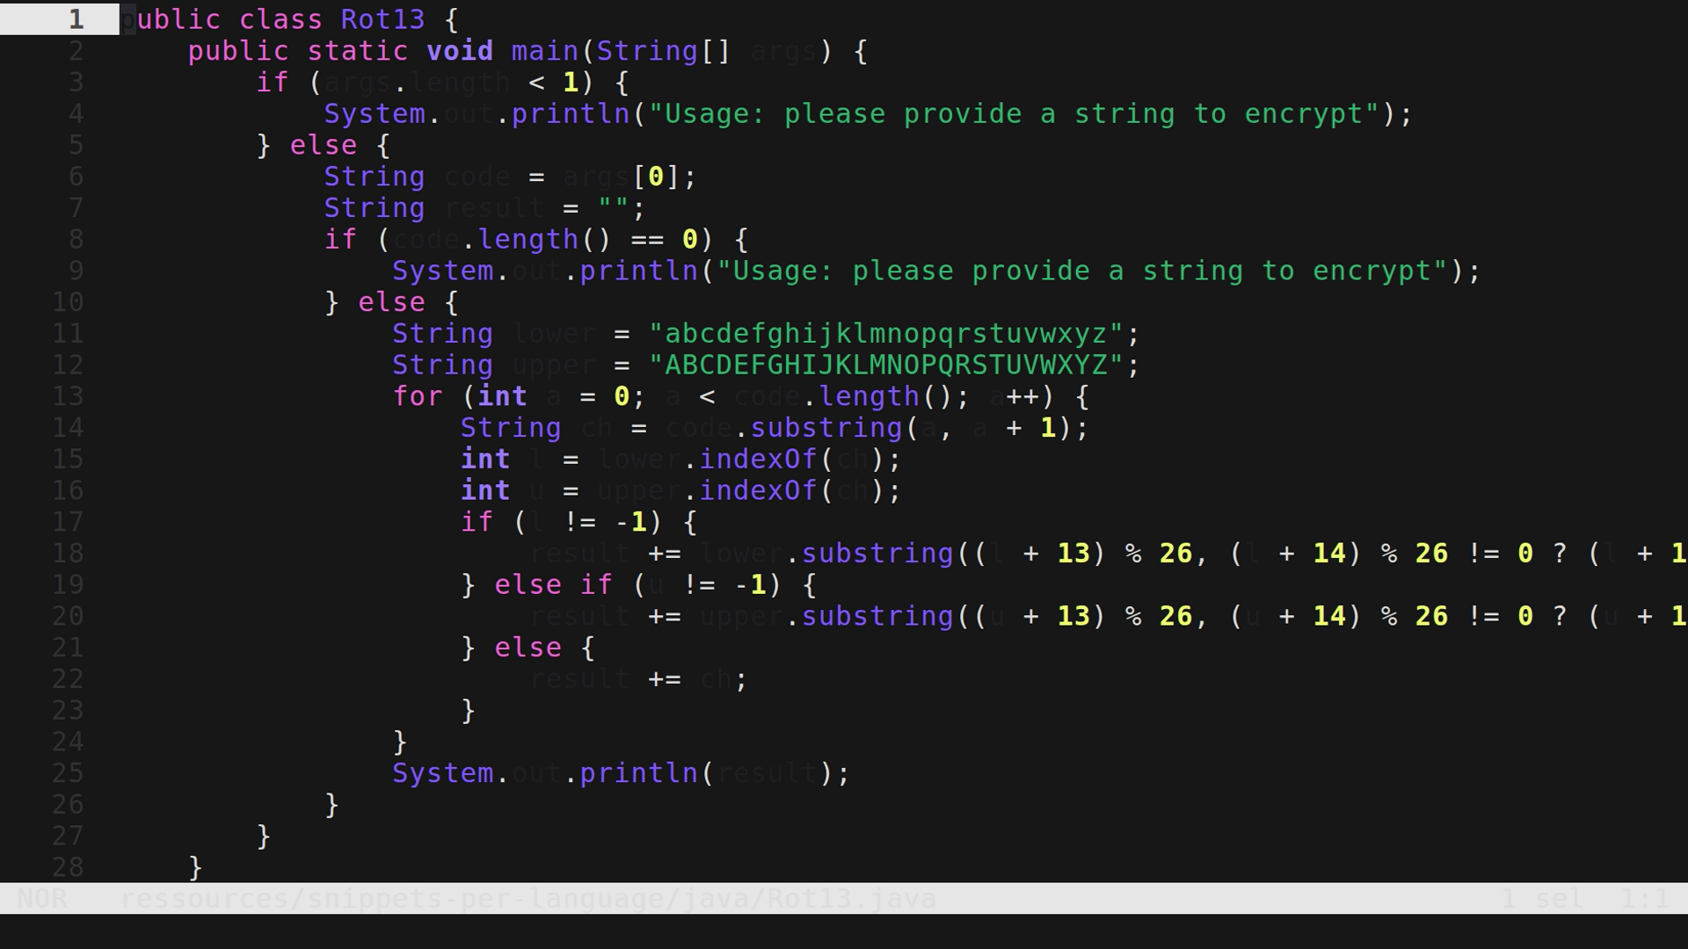Screen dimensions: 1688x949
Task: Click the 'String[]' parameter type on line 2
Action: 664,51
